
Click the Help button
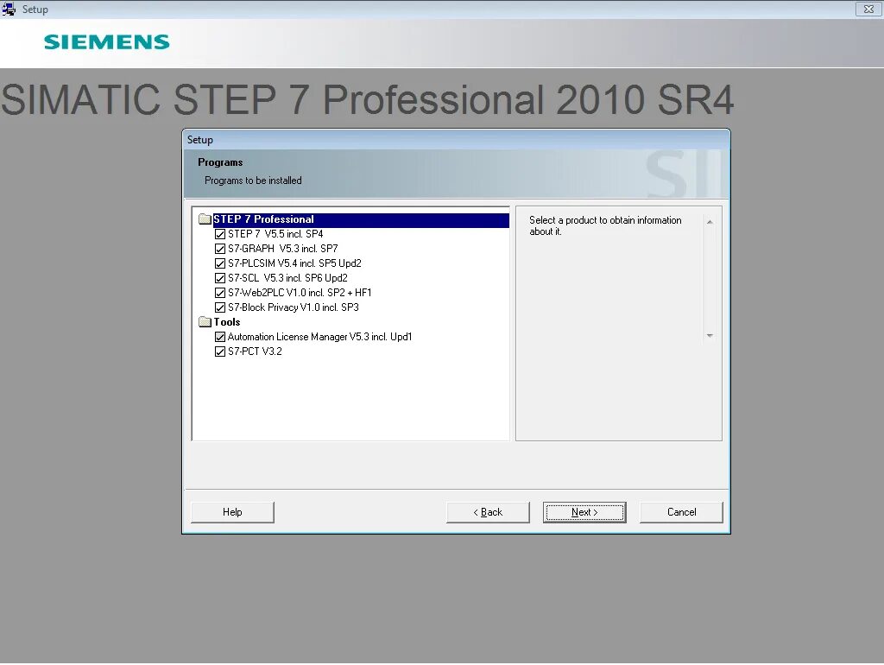(x=232, y=512)
